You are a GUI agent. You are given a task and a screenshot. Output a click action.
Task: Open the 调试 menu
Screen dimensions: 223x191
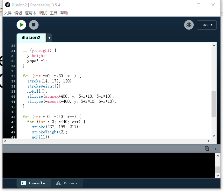[43, 13]
